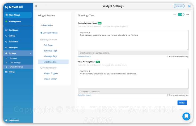196x126 pixels.
Task: Click into After Working Hours greeting textarea
Action: (x=133, y=79)
